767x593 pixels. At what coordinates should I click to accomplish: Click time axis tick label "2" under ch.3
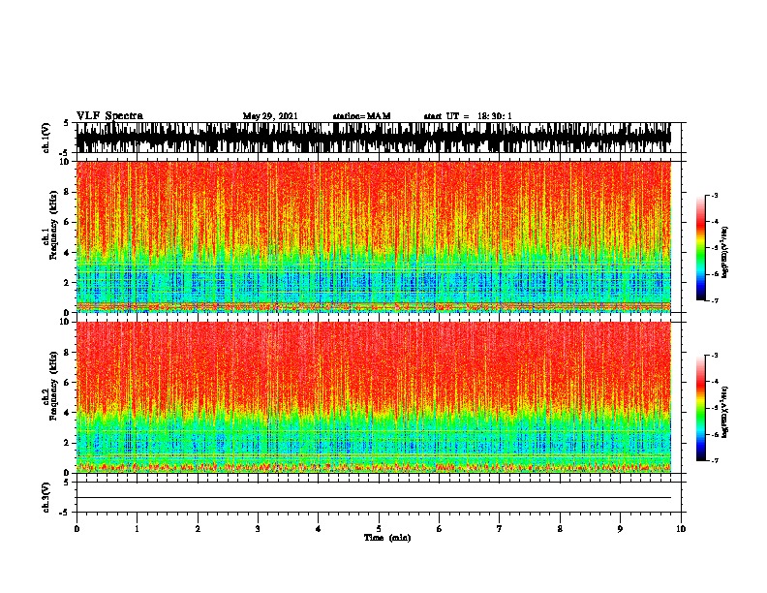click(198, 529)
